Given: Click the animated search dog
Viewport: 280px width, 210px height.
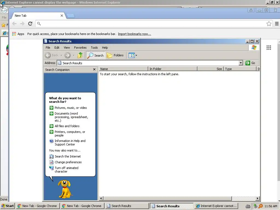Looking at the screenshot, I should click(x=65, y=189).
